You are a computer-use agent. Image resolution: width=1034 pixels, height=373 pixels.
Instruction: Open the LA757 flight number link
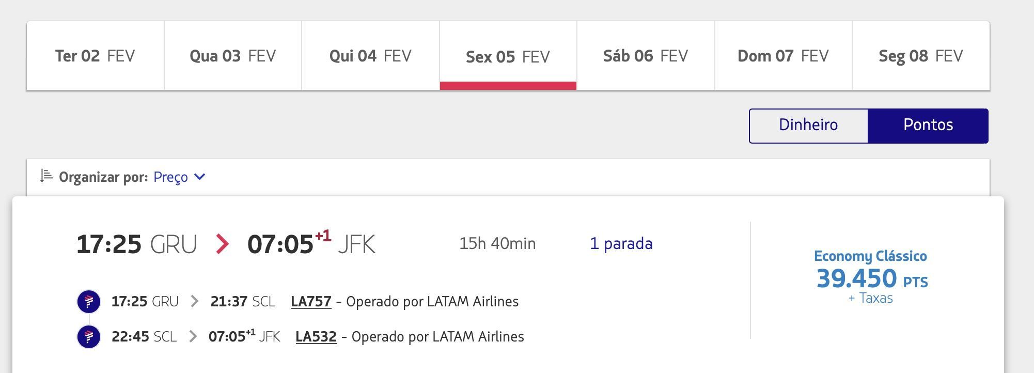coord(311,302)
